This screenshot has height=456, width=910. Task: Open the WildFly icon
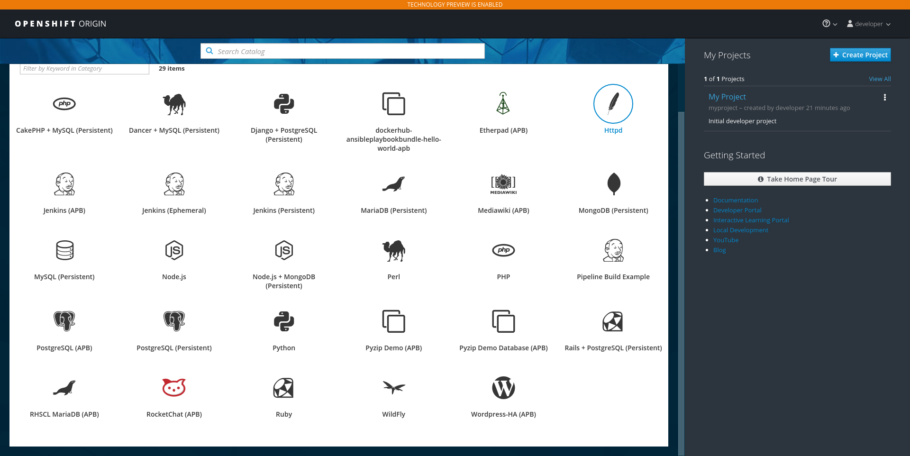click(394, 388)
